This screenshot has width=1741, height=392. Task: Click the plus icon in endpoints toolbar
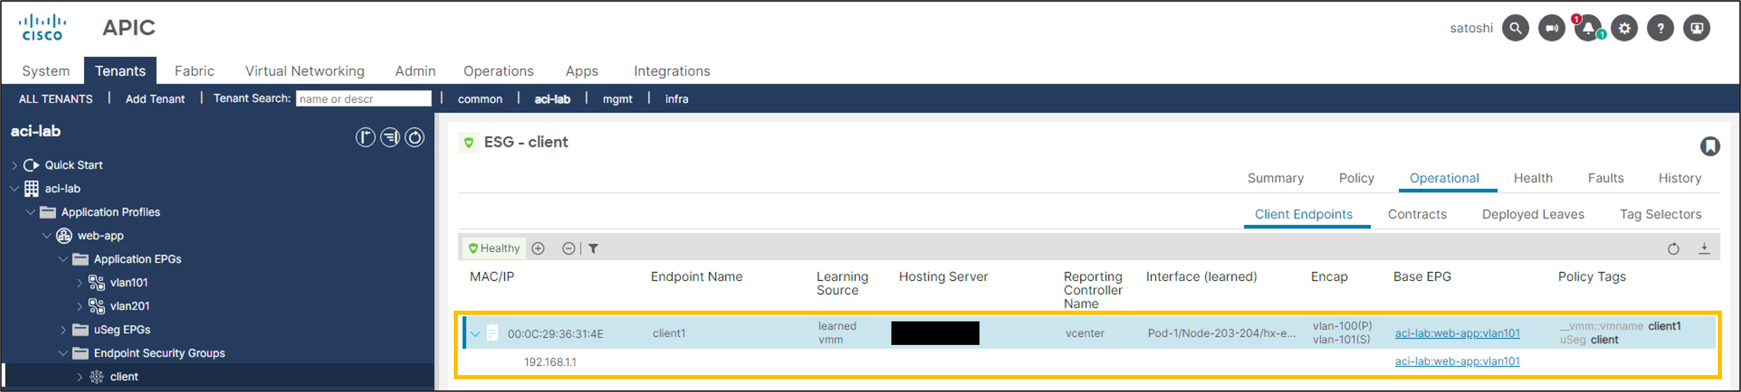pos(538,248)
